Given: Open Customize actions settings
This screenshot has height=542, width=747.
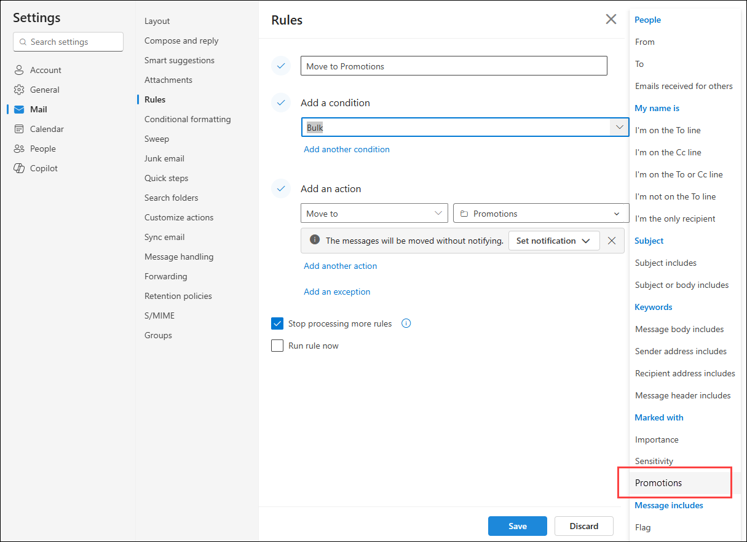Looking at the screenshot, I should [x=179, y=217].
